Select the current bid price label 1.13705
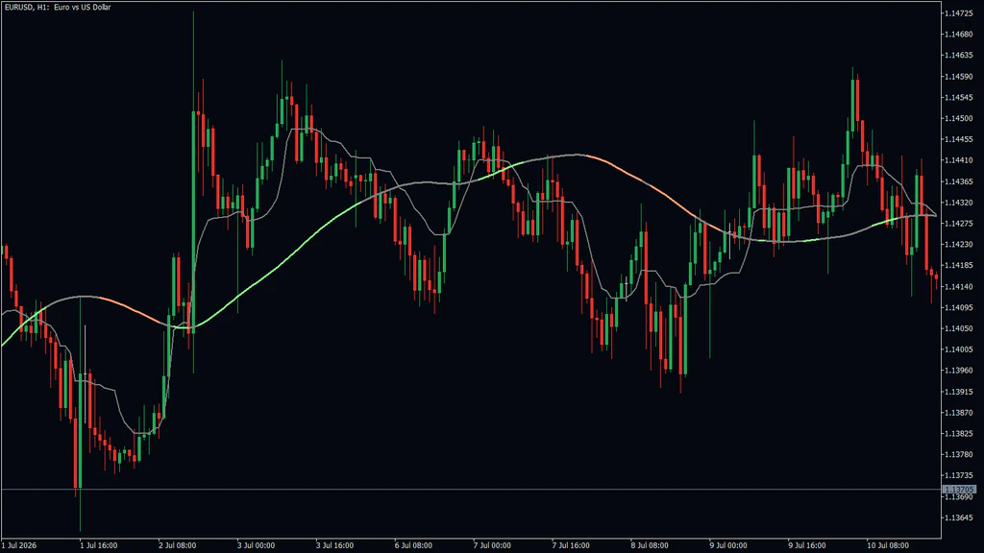984x553 pixels. (x=960, y=490)
